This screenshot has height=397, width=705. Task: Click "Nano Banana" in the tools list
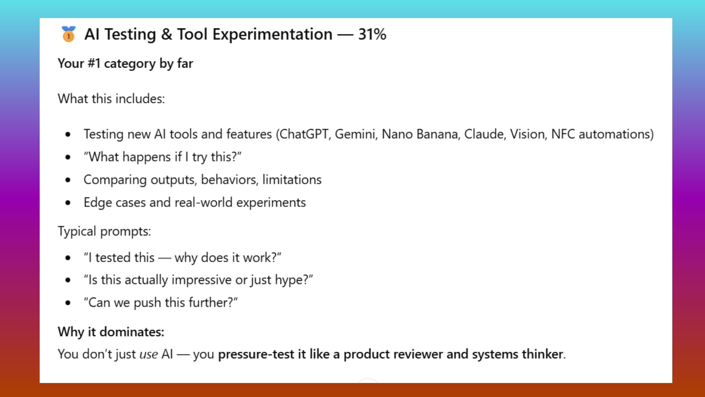(x=420, y=134)
